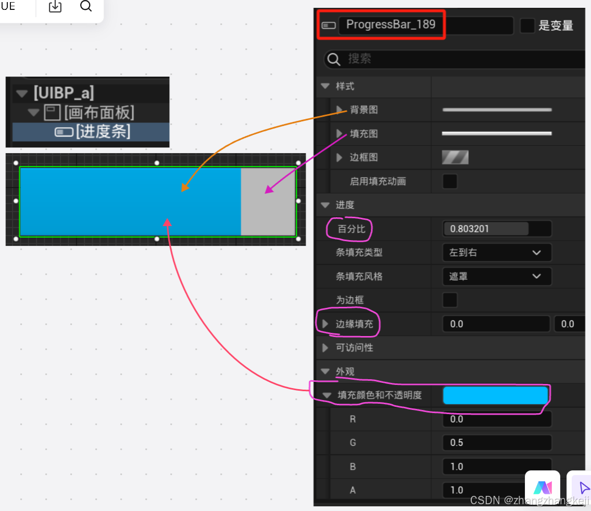Enable the 为边框 checkbox

click(449, 300)
